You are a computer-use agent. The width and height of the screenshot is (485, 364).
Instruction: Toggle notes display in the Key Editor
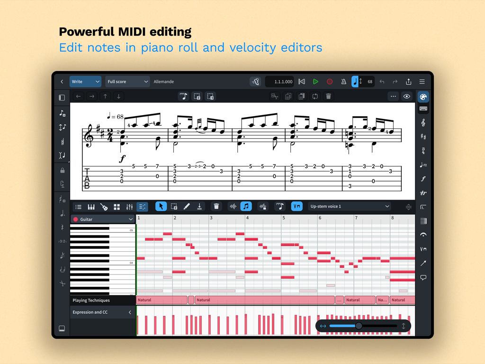pyautogui.click(x=246, y=207)
